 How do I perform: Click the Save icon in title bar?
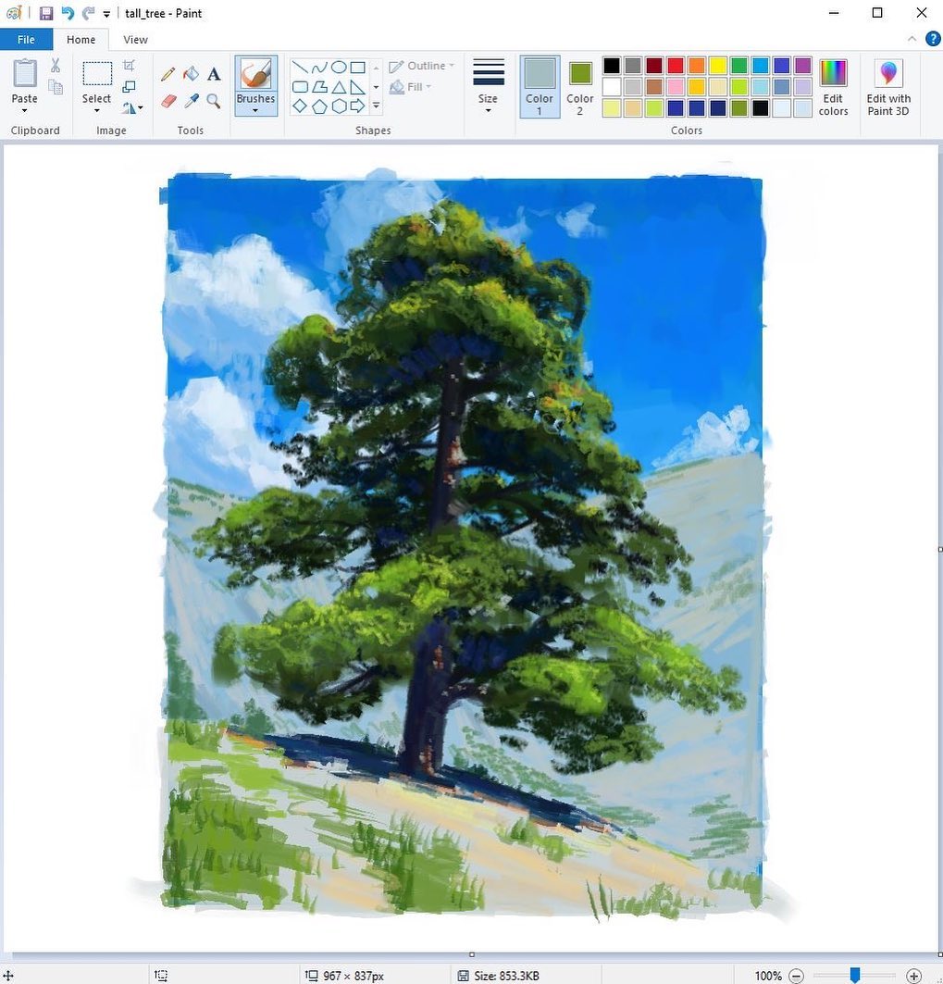[x=46, y=13]
